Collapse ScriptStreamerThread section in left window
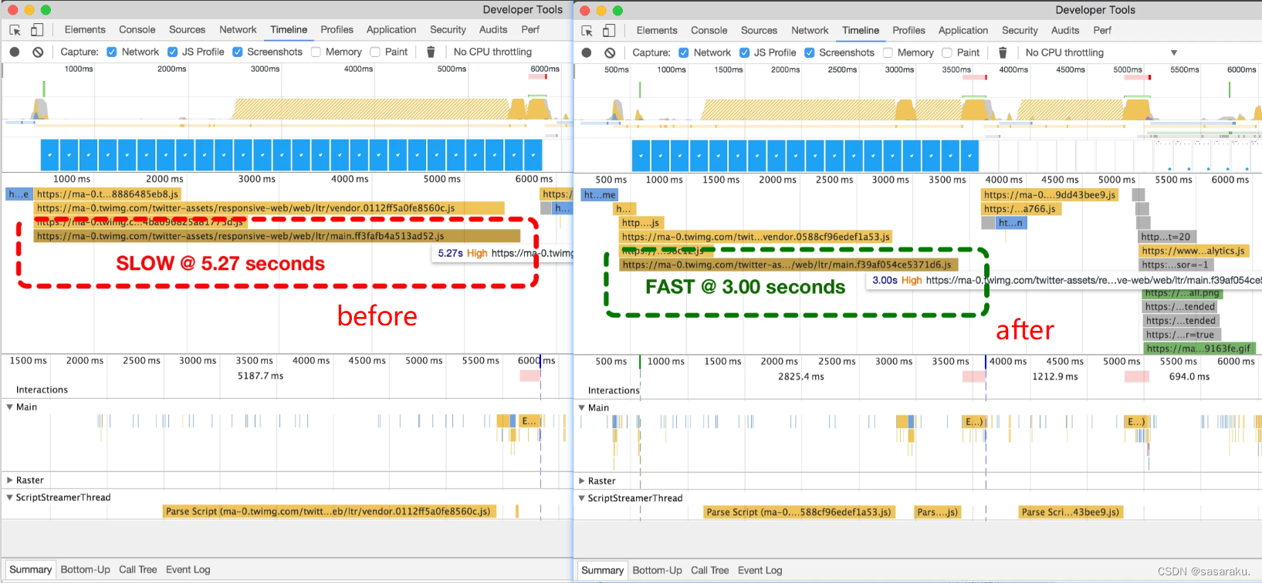1262x583 pixels. [10, 497]
